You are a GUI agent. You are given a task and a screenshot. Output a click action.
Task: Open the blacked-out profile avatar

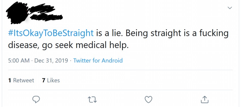(17, 13)
